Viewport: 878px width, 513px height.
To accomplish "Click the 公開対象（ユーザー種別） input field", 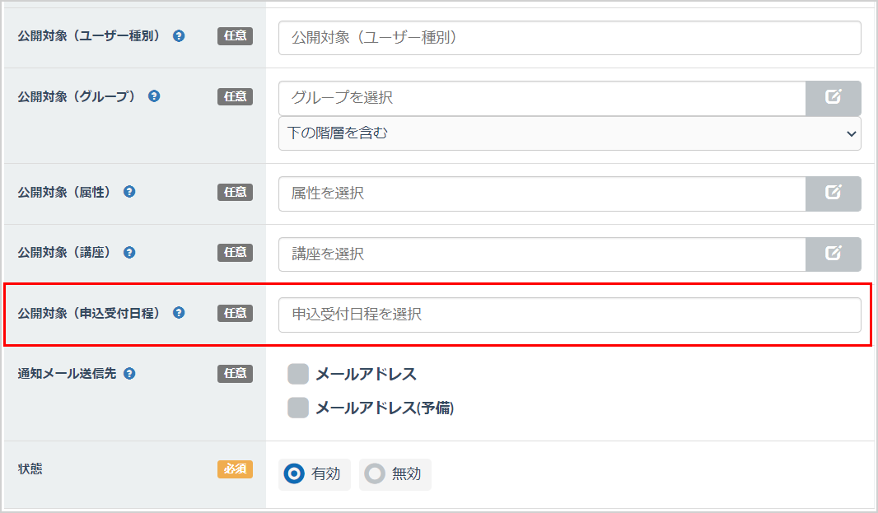I will 569,38.
